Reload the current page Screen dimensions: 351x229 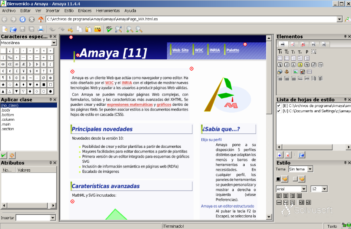coord(23,19)
